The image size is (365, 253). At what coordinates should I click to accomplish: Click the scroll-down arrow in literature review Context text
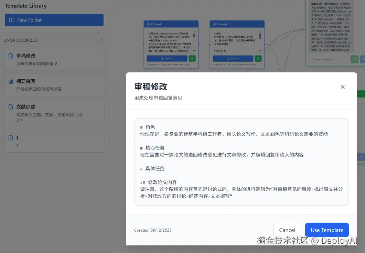coord(194,51)
